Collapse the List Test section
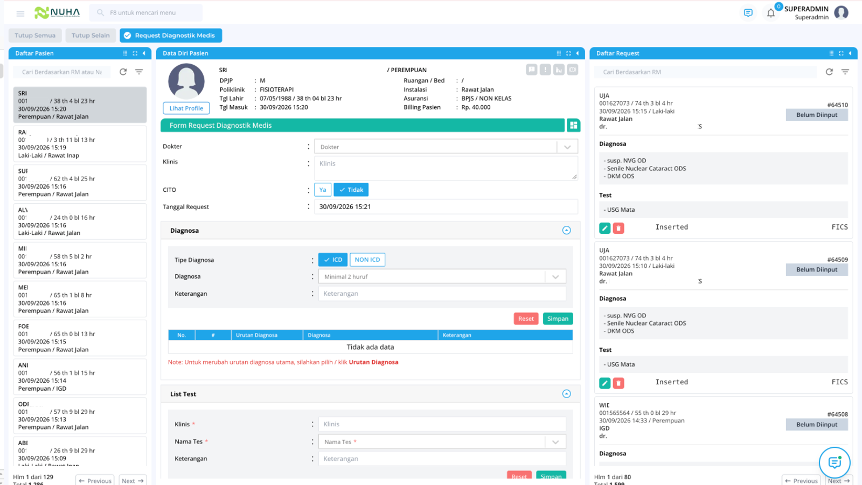 pyautogui.click(x=567, y=394)
